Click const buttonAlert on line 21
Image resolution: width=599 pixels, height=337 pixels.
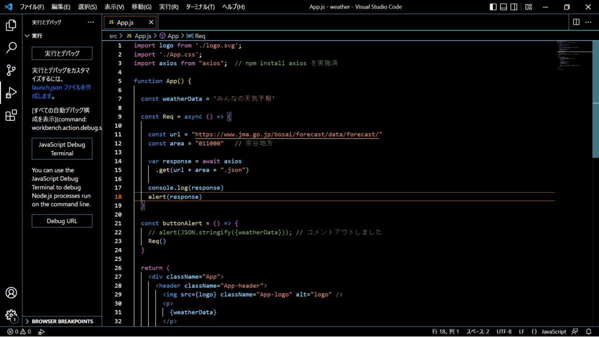coord(190,223)
